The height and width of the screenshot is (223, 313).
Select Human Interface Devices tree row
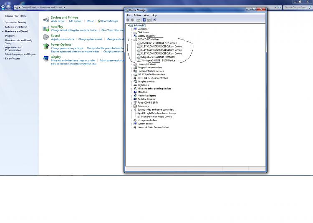tap(150, 71)
